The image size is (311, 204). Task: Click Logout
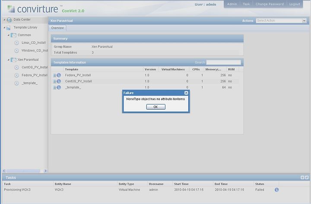[294, 4]
